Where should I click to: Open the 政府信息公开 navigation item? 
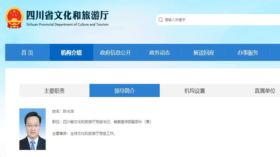point(115,53)
